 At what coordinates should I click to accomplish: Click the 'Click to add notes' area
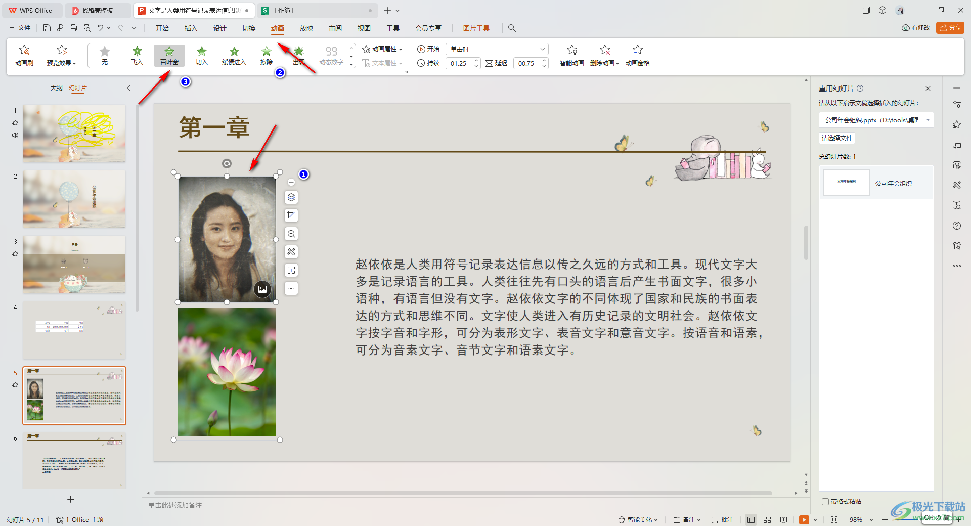(175, 505)
